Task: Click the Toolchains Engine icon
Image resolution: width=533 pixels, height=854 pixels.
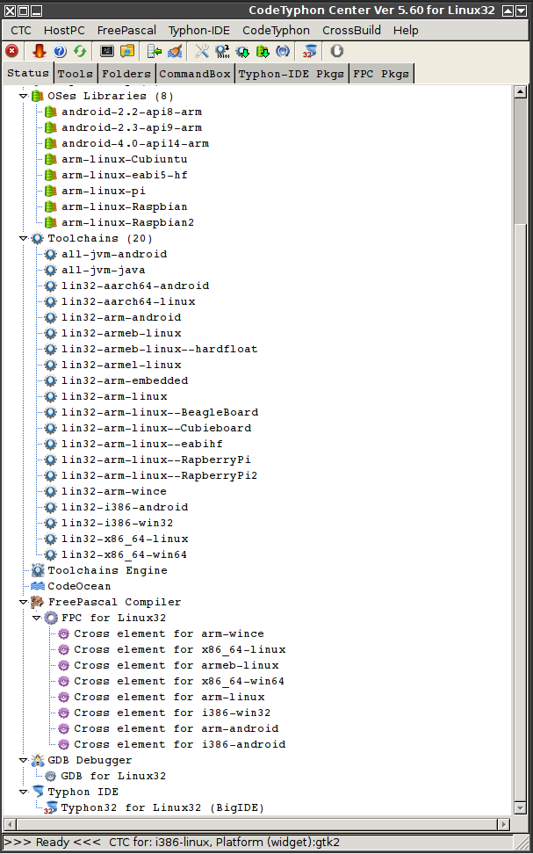Action: pyautogui.click(x=38, y=570)
